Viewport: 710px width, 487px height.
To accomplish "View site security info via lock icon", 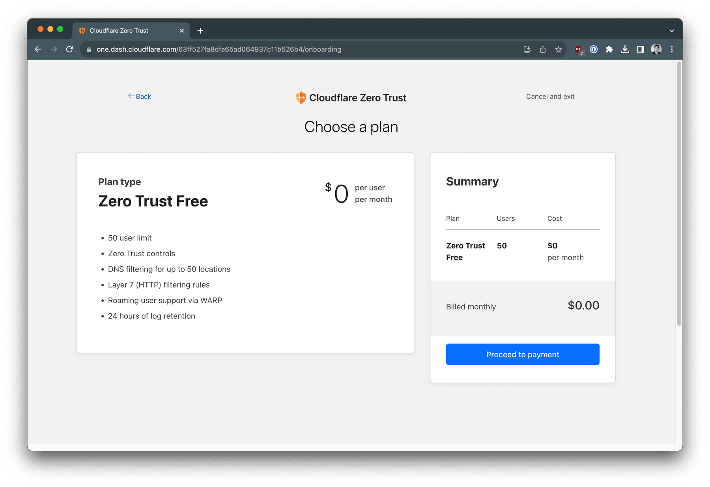I will tap(88, 49).
